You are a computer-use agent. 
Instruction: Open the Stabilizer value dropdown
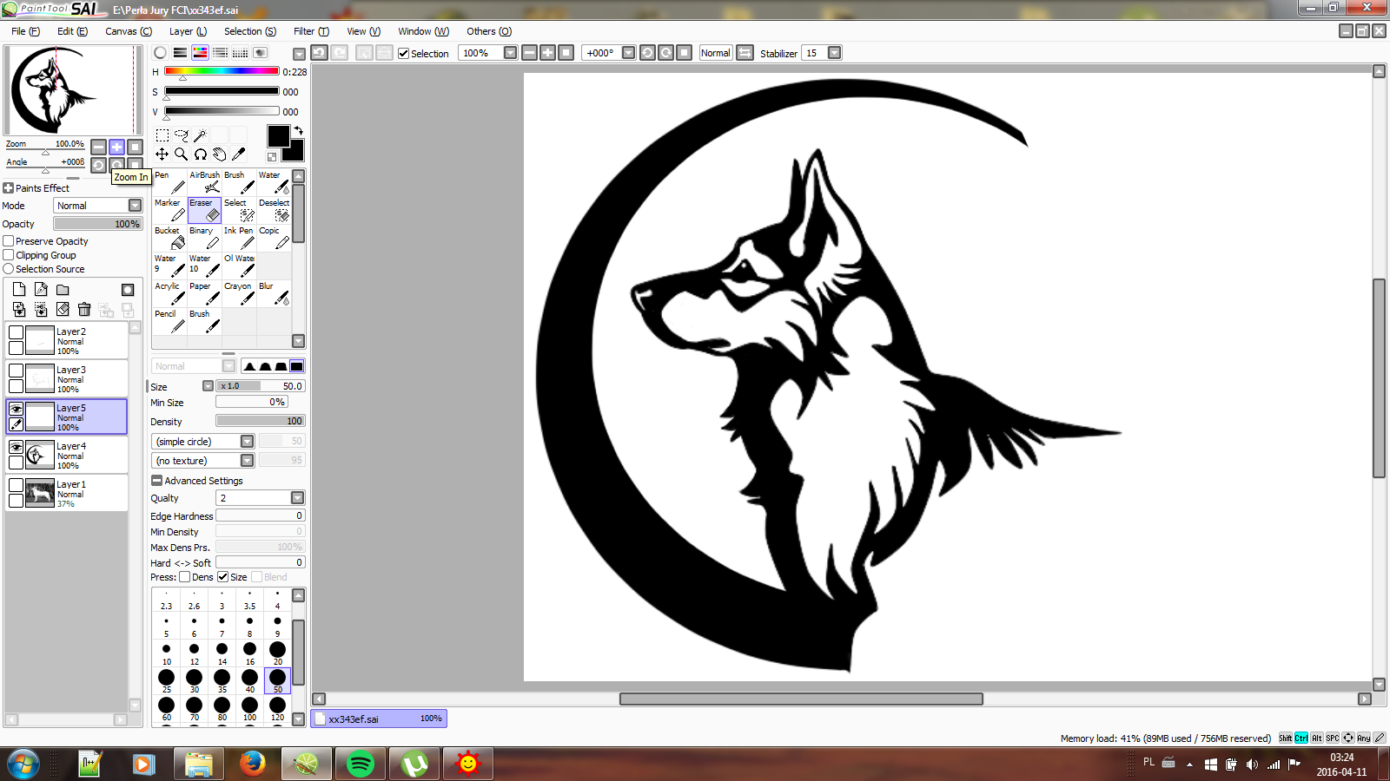(835, 53)
